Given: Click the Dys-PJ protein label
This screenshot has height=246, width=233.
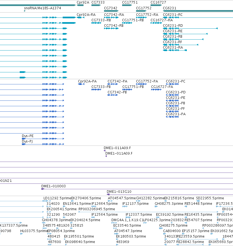Looking at the screenshot, I should [27, 141].
